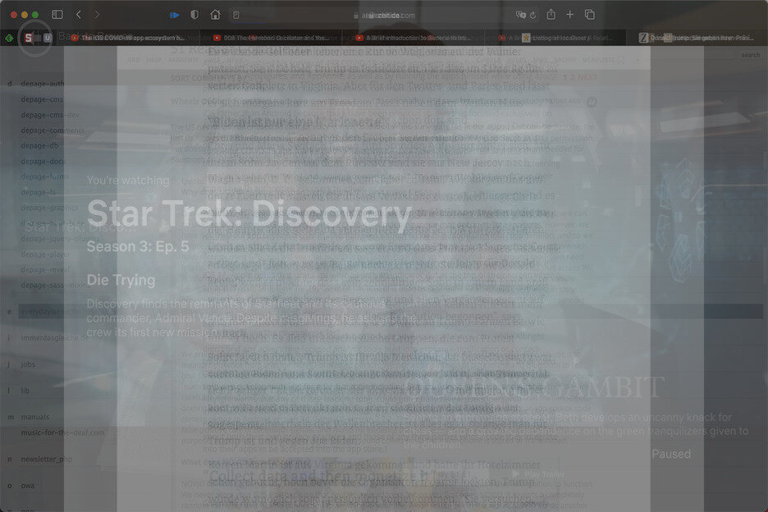Open the red S pinned tab

pyautogui.click(x=29, y=38)
